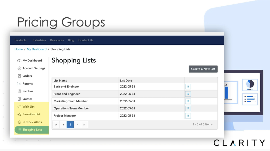270x151 pixels.
Task: Select the Marketing Team Member list name
Action: [x=71, y=101]
